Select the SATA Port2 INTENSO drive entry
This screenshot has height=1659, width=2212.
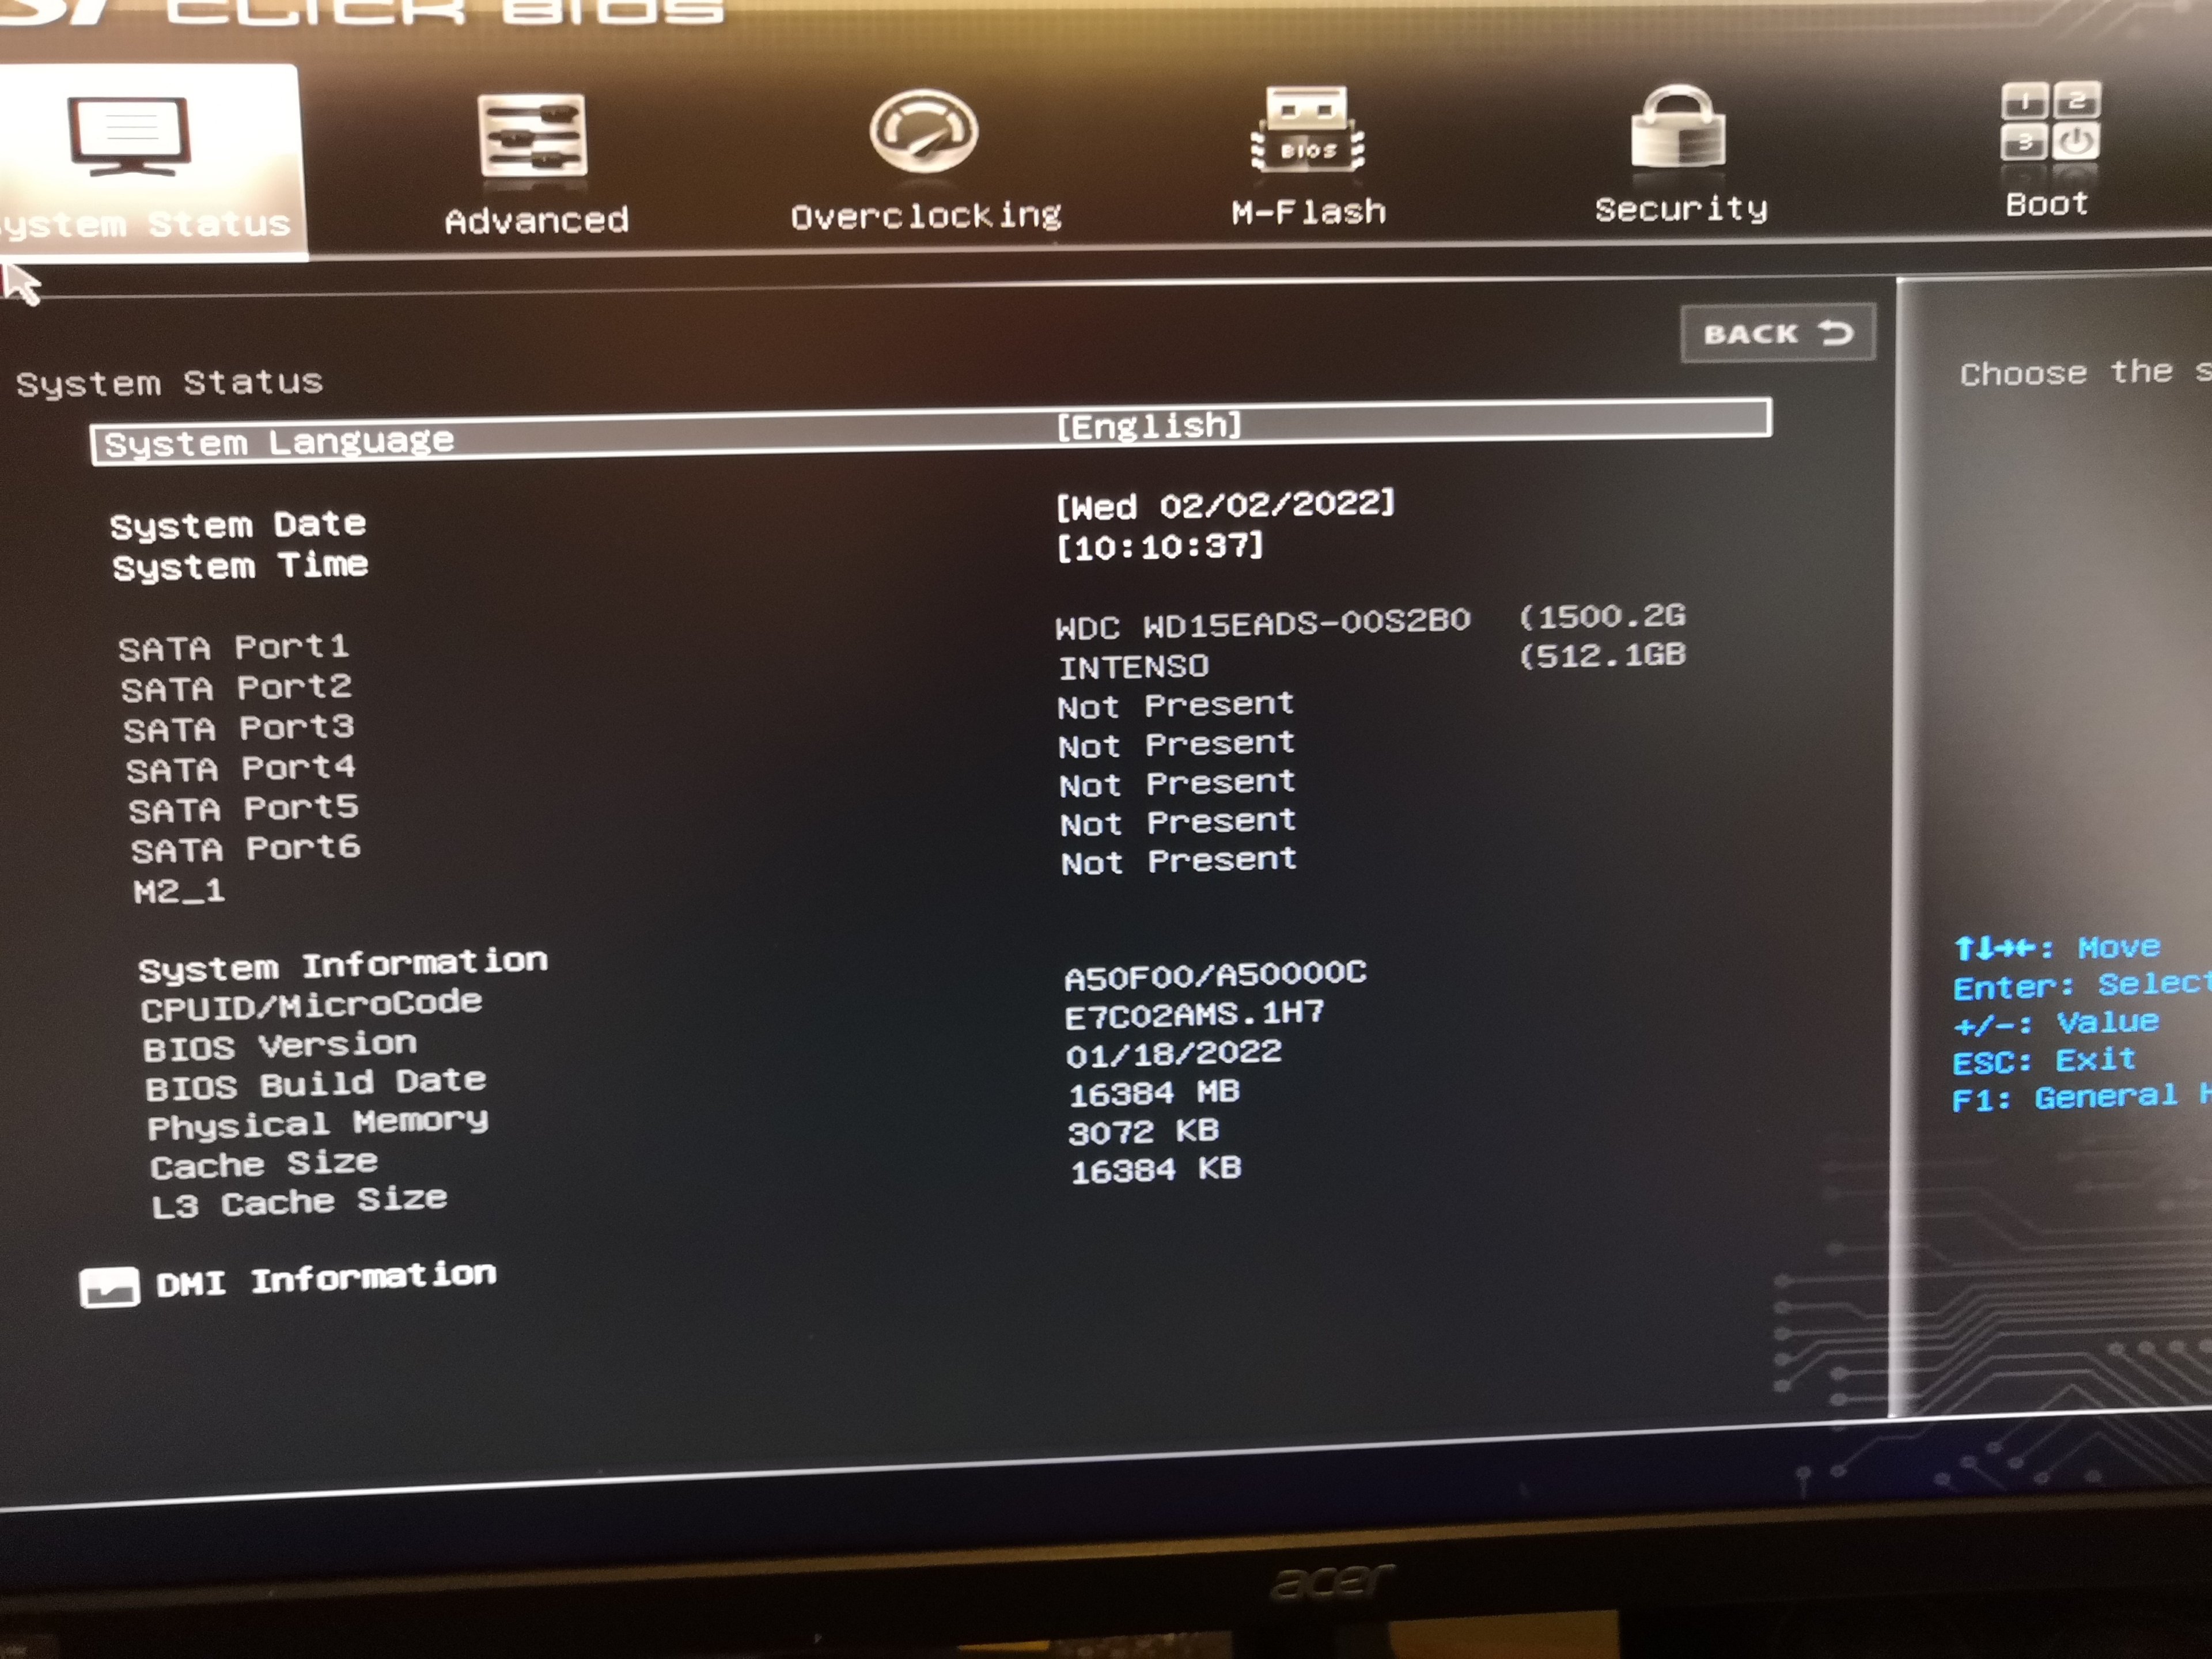coord(1133,666)
